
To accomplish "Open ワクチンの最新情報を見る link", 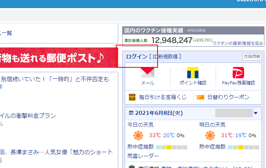I will 238,43.
